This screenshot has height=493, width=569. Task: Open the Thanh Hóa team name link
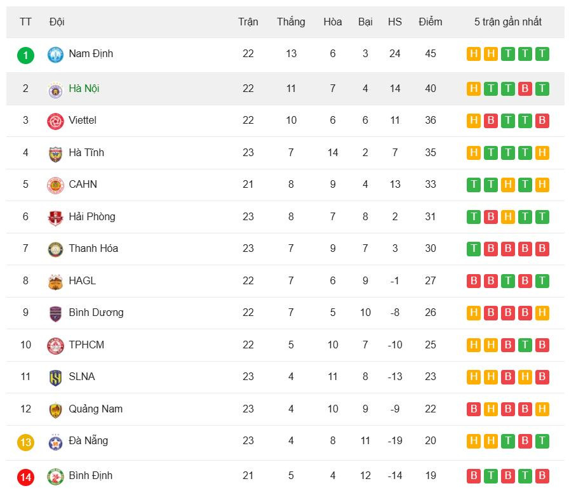(x=93, y=249)
